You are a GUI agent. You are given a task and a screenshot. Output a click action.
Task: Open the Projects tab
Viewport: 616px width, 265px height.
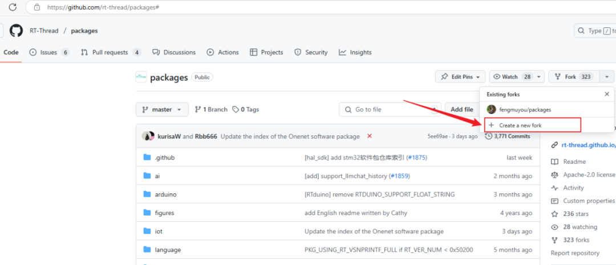click(x=266, y=52)
